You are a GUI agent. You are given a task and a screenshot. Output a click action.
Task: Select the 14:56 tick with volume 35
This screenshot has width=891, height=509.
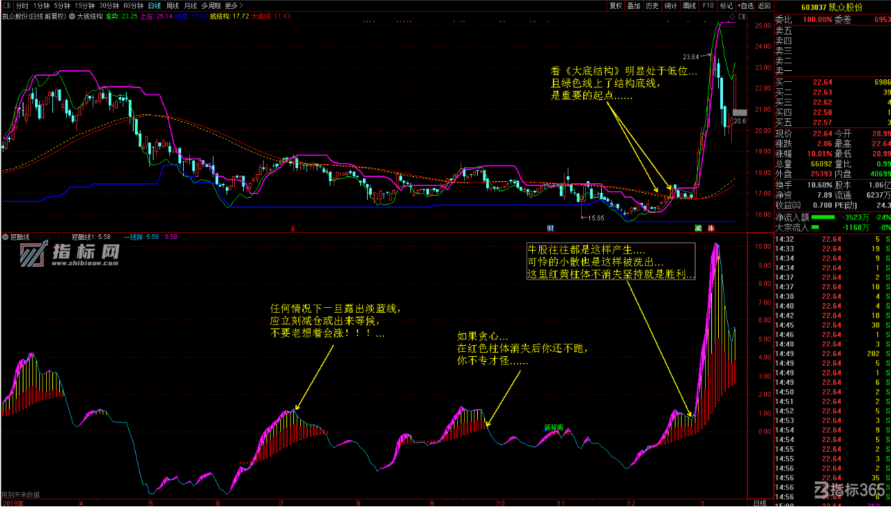pyautogui.click(x=832, y=477)
